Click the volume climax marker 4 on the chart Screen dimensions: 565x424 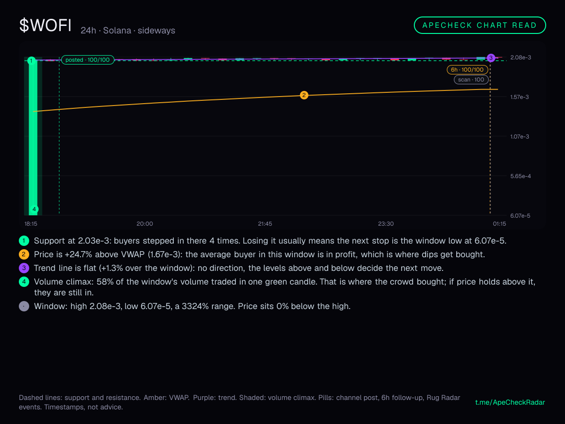(34, 209)
